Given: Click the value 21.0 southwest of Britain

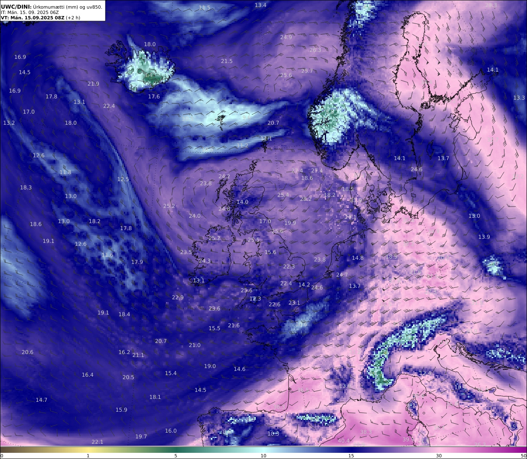Looking at the screenshot, I should (x=195, y=345).
